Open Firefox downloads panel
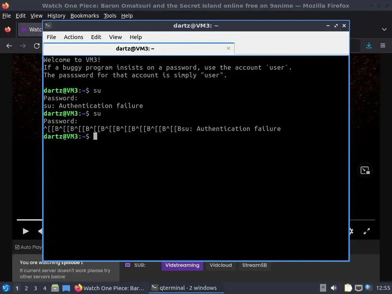Image resolution: width=392 pixels, height=294 pixels. point(369,46)
